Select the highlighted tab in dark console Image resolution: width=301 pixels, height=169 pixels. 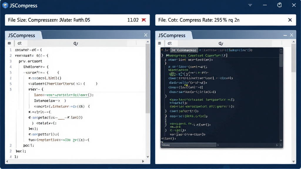(x=184, y=50)
